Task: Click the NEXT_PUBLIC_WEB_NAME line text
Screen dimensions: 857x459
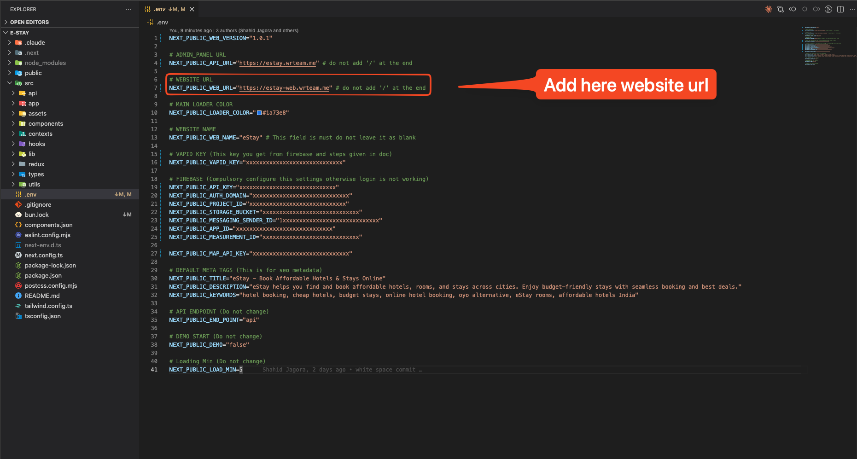Action: [292, 138]
